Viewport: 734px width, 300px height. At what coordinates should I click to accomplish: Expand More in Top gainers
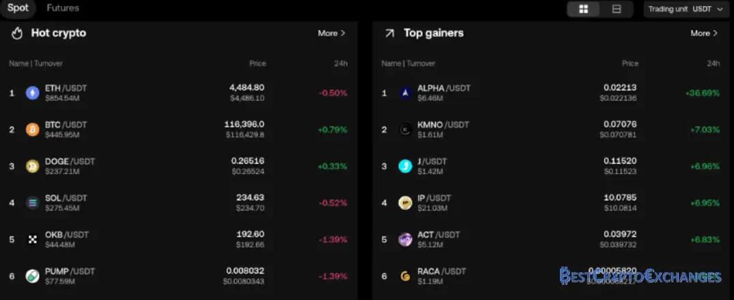coord(704,33)
